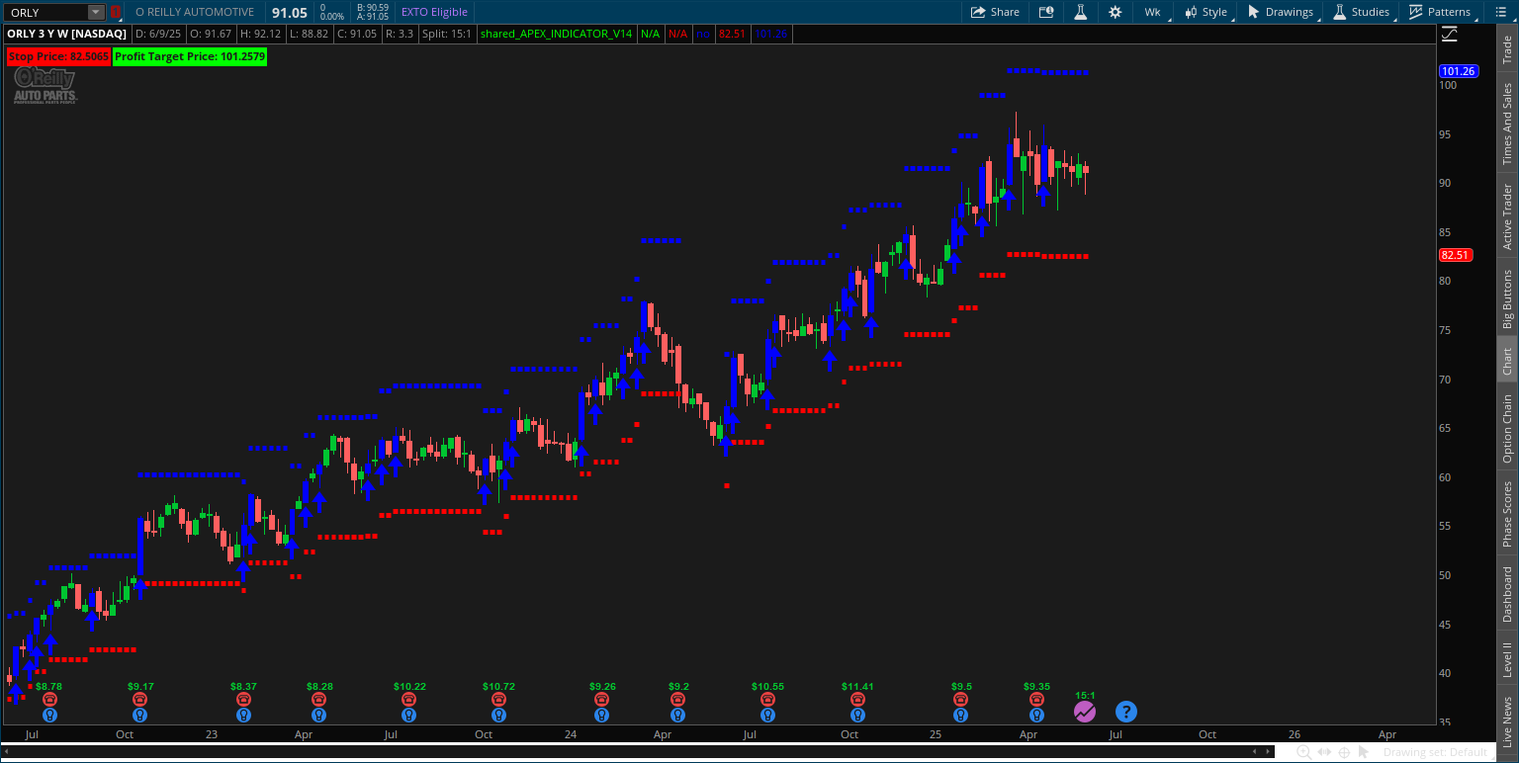The height and width of the screenshot is (763, 1519).
Task: Click the Share button
Action: point(995,12)
